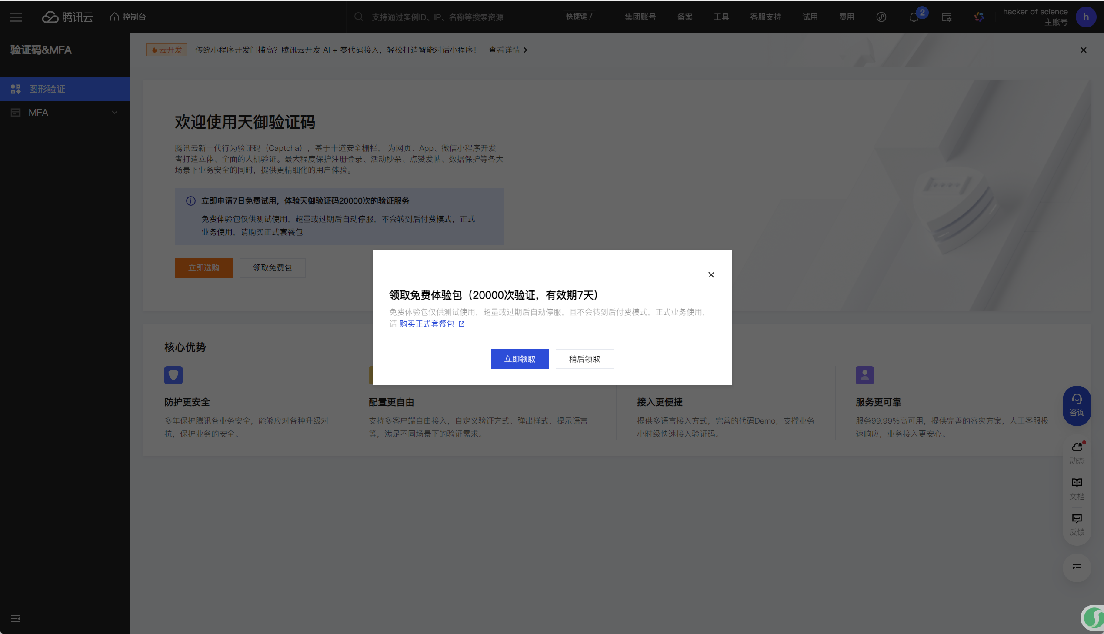Click the external-link icon after 购买正式套餐包
The height and width of the screenshot is (634, 1104).
(461, 324)
